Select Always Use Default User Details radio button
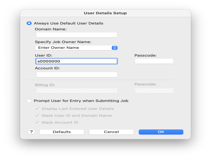 (29, 23)
